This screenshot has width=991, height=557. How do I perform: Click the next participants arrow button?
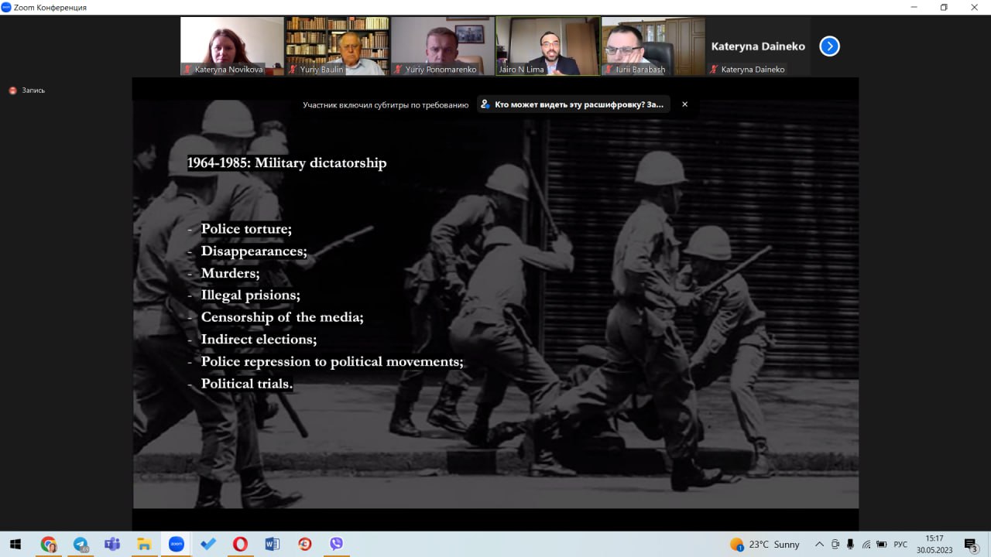tap(829, 46)
